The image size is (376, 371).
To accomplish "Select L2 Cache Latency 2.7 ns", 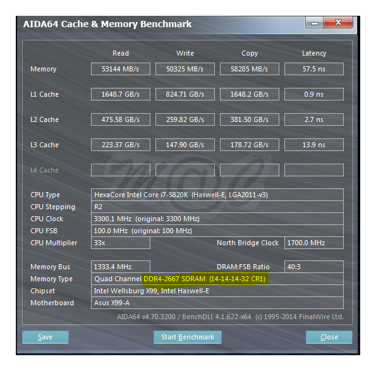I will click(x=314, y=119).
